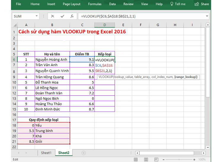Open Insert Function fx dialog
The height and width of the screenshot is (162, 222).
tap(72, 16)
